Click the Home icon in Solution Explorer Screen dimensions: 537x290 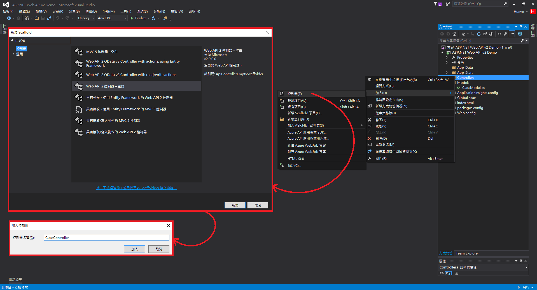(x=454, y=34)
